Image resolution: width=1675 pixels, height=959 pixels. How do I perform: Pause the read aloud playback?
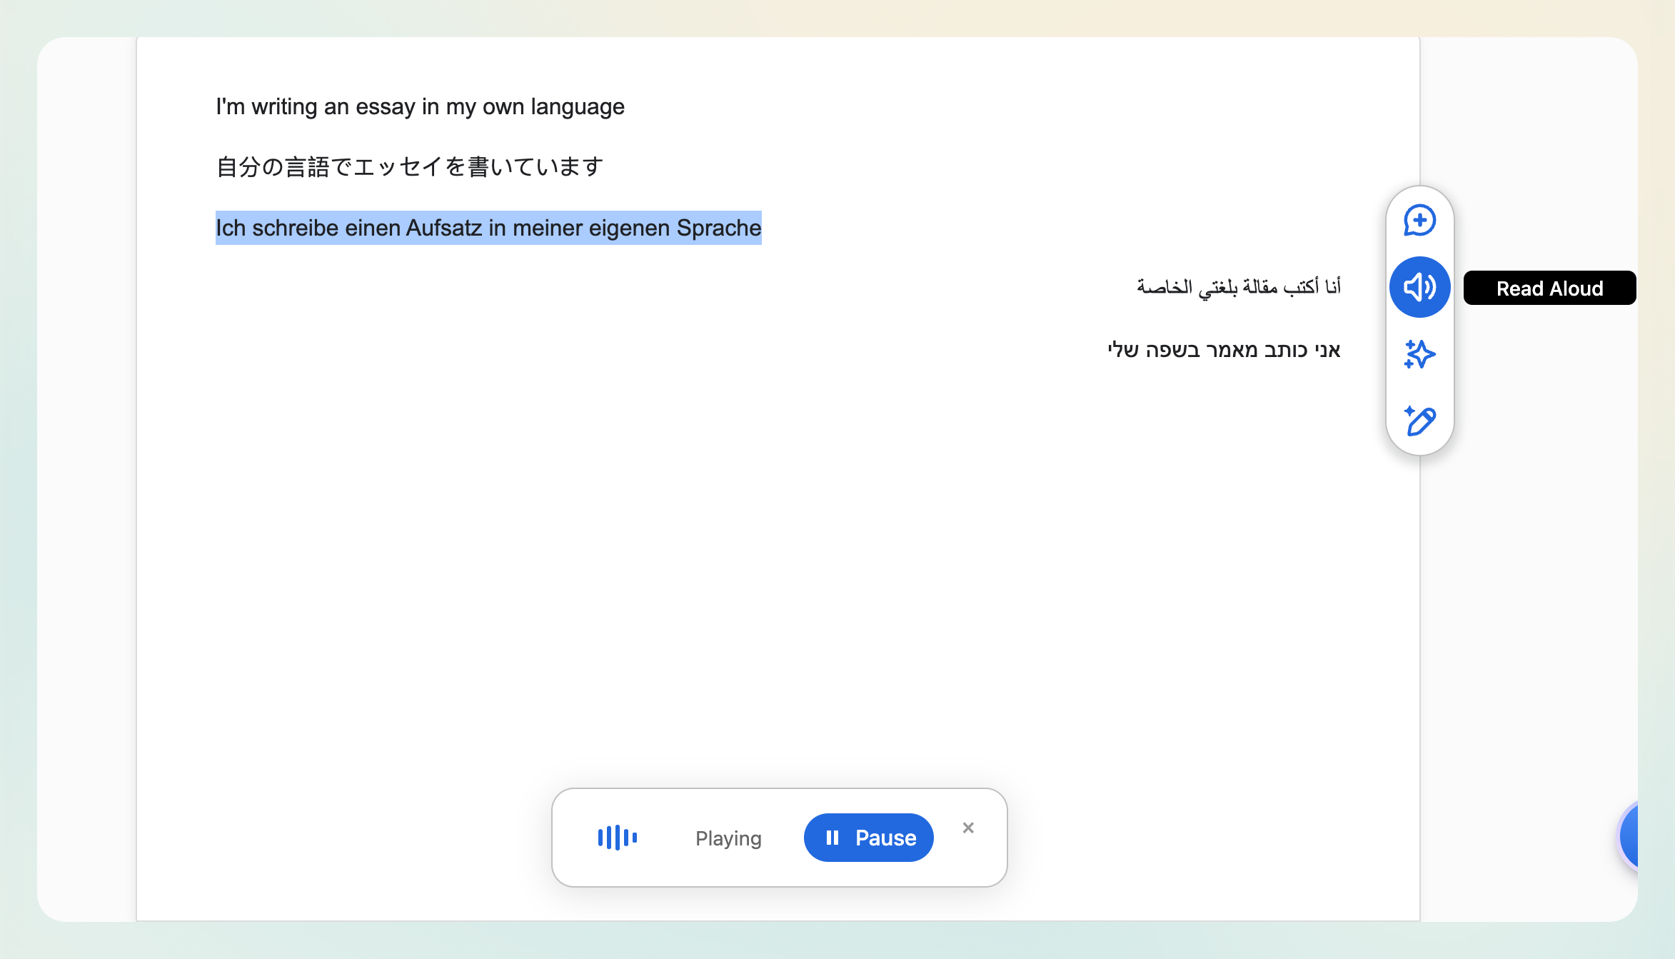[x=868, y=838]
